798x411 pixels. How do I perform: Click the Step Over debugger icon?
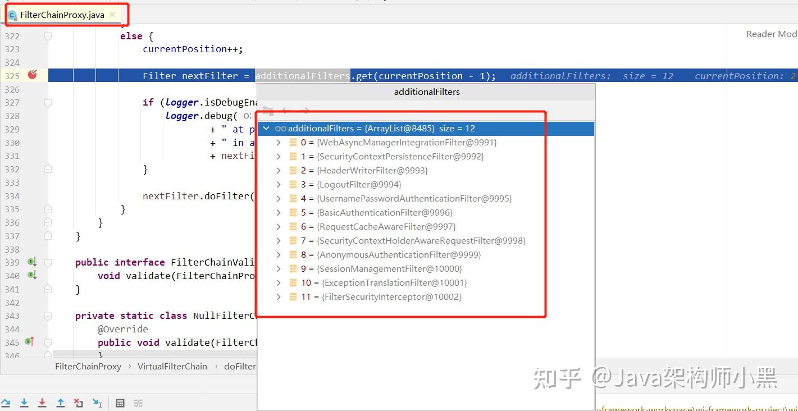pyautogui.click(x=6, y=403)
